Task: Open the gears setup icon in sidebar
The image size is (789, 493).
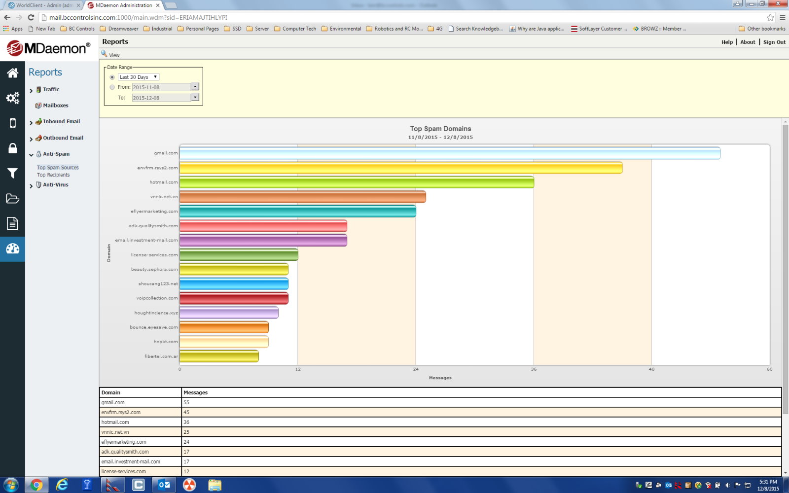Action: pos(12,98)
